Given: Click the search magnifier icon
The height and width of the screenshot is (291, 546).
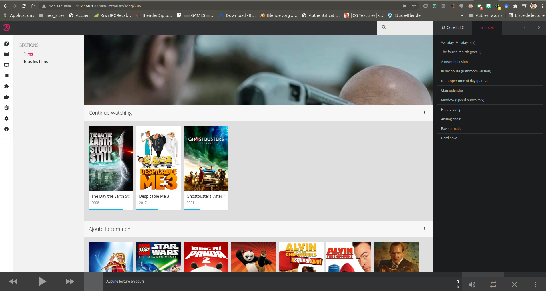Looking at the screenshot, I should tap(384, 27).
